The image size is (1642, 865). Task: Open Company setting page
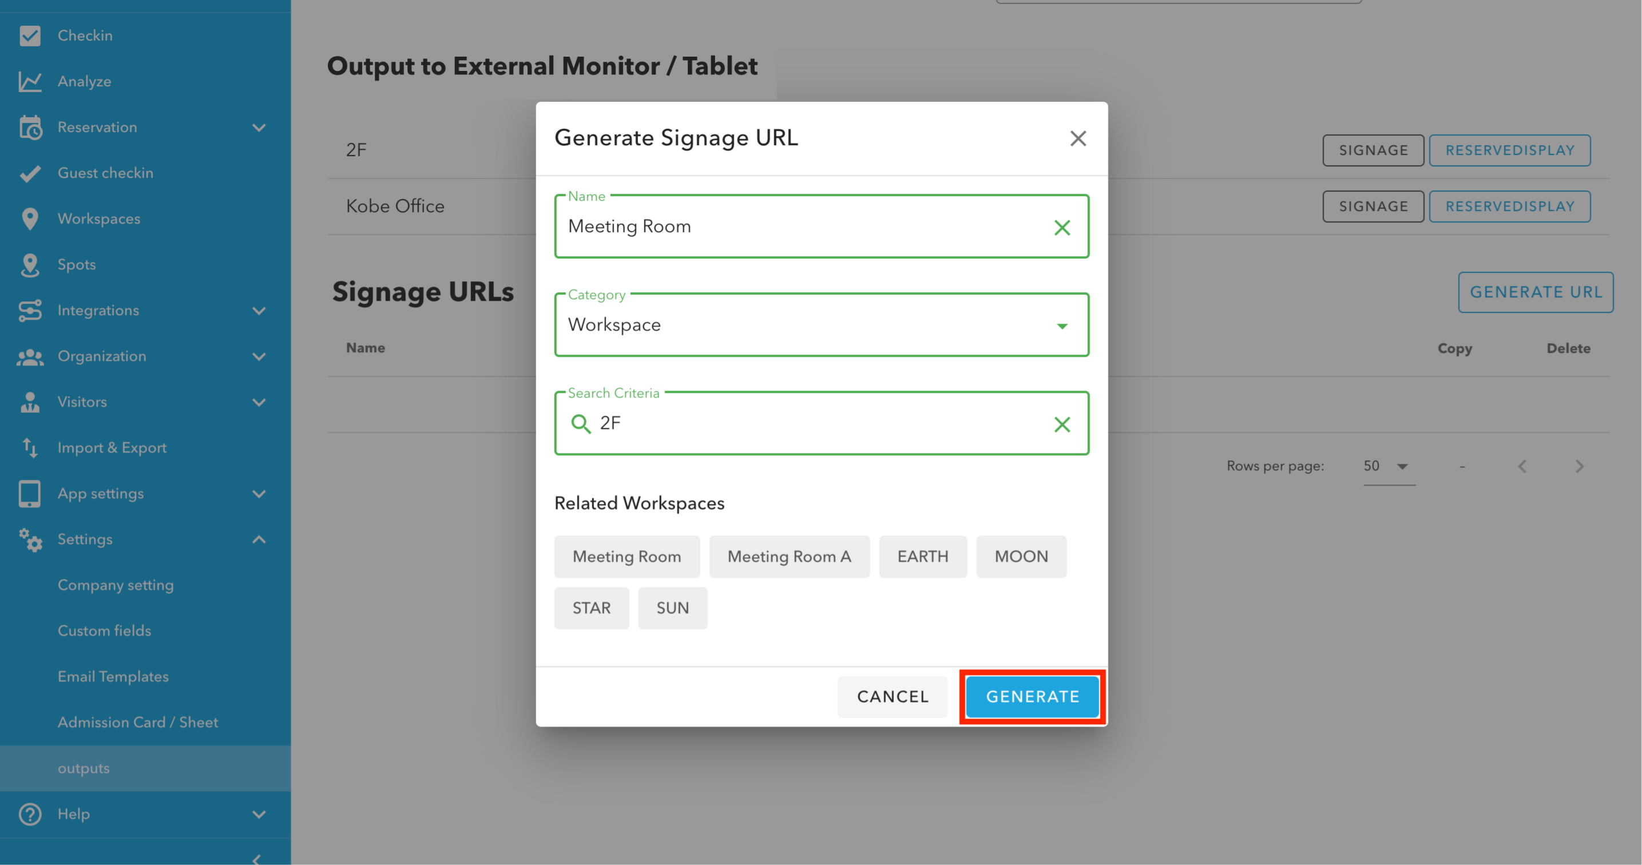(x=116, y=585)
